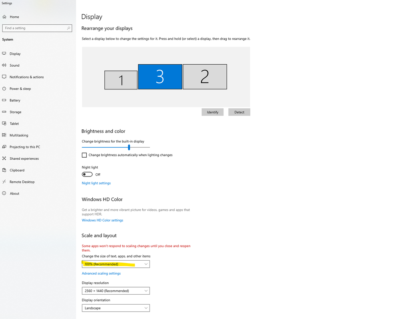Select display 2 in the arrangement

coord(205,77)
